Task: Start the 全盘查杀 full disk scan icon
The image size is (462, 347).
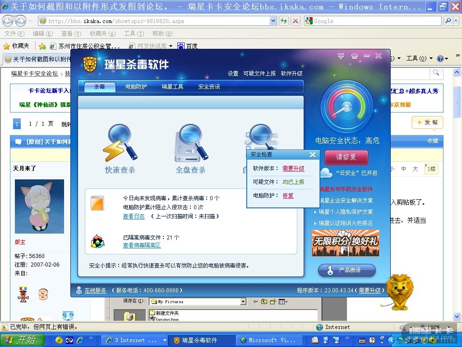Action: pos(191,142)
